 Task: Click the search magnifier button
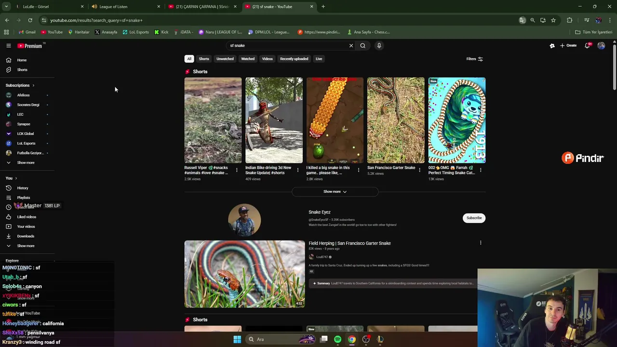click(x=363, y=45)
